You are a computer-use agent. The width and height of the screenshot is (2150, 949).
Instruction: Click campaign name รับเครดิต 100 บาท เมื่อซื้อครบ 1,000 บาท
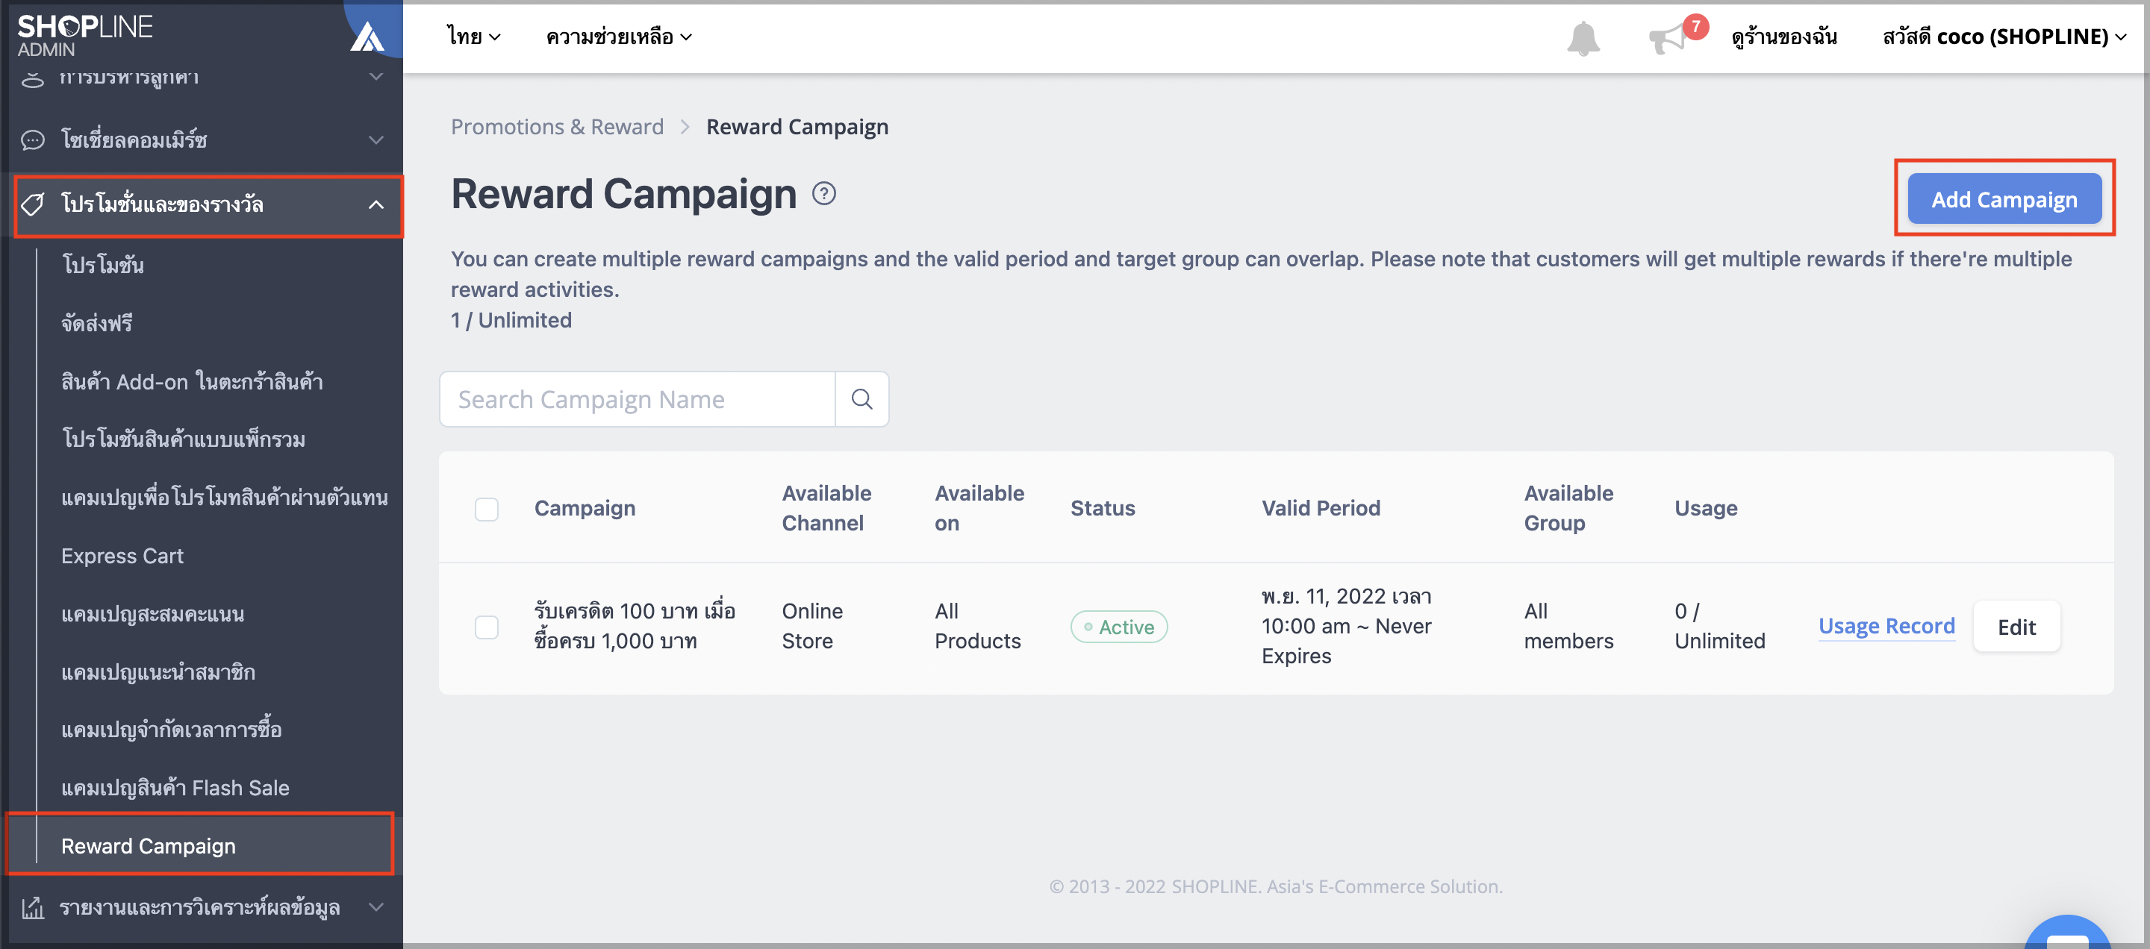click(635, 626)
